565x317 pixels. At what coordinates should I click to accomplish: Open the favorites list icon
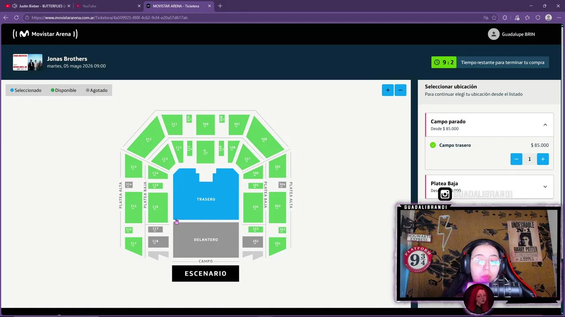527,18
